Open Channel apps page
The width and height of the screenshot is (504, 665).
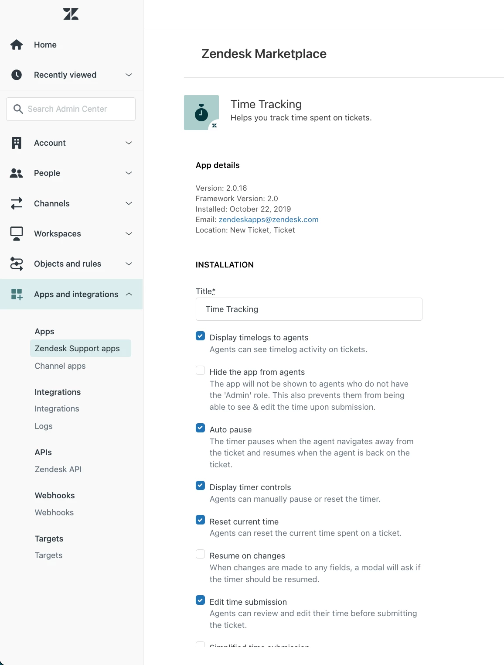(x=60, y=366)
